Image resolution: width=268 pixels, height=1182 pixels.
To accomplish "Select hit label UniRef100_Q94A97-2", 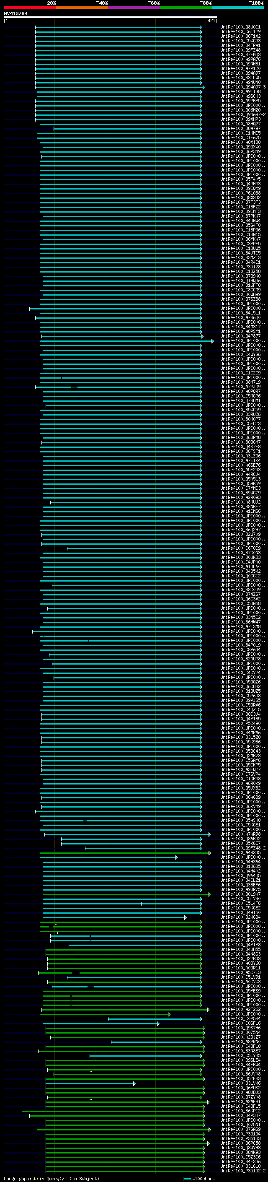I will [243, 115].
